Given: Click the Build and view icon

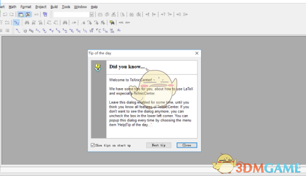Looking at the screenshot, I should point(107,15).
